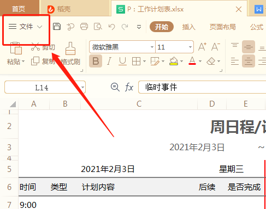The image size is (266, 209).
Task: Switch to the 开始 ribbon tab
Action: pyautogui.click(x=162, y=27)
